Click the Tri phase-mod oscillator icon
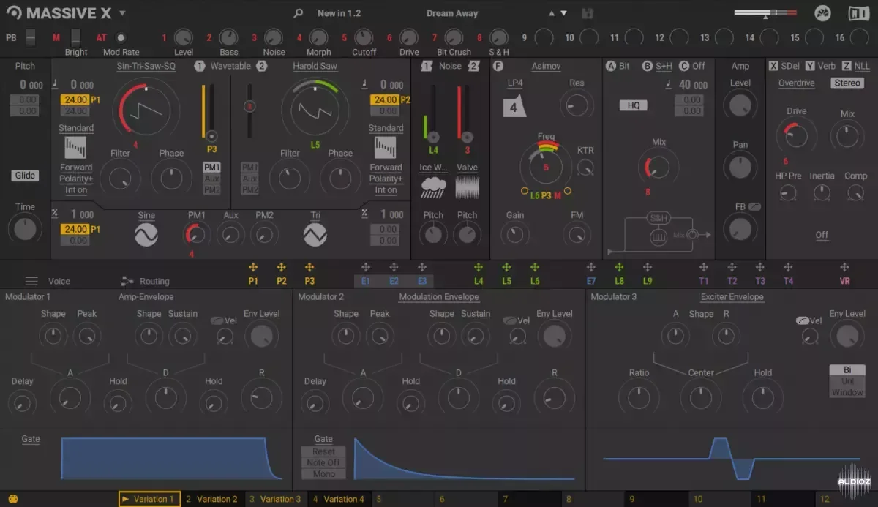Screen dimensions: 878x507 [315, 234]
